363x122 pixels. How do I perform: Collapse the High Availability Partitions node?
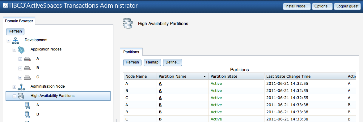coord(14,96)
